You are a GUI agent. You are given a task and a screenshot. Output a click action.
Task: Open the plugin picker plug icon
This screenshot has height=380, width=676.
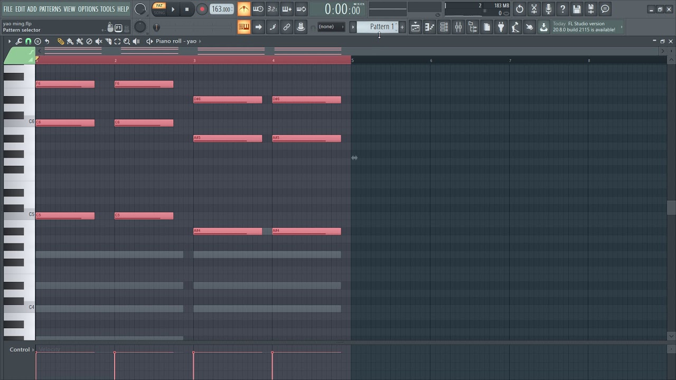[x=501, y=27]
